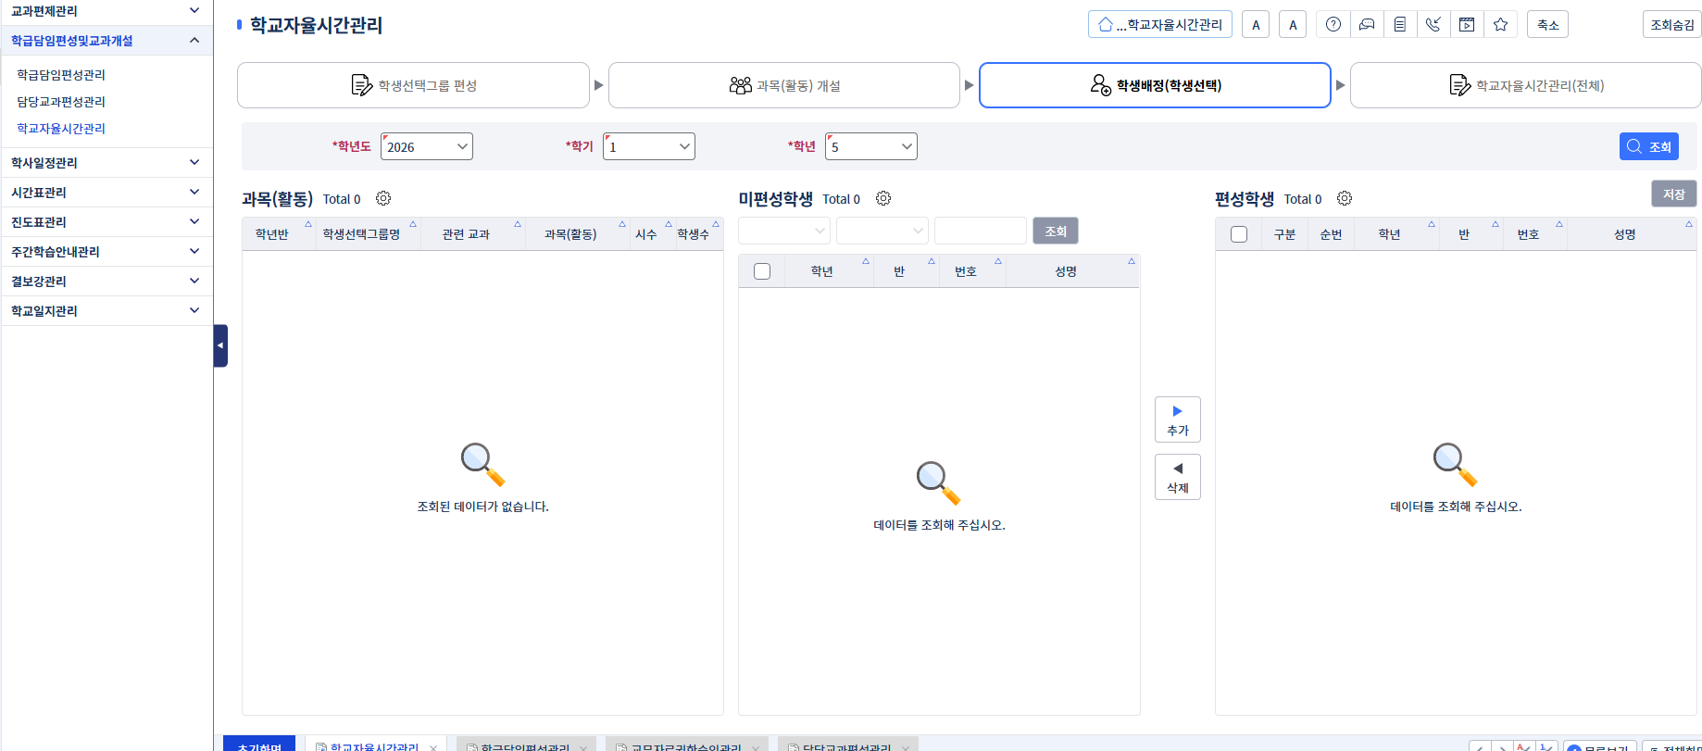Switch to the 학생선택그룹 편성 step tab

point(413,85)
